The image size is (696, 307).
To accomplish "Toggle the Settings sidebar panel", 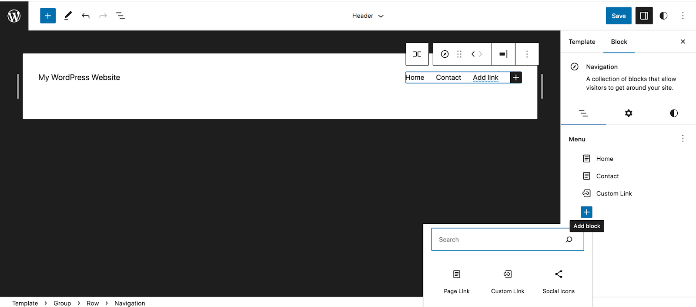I will pos(644,16).
